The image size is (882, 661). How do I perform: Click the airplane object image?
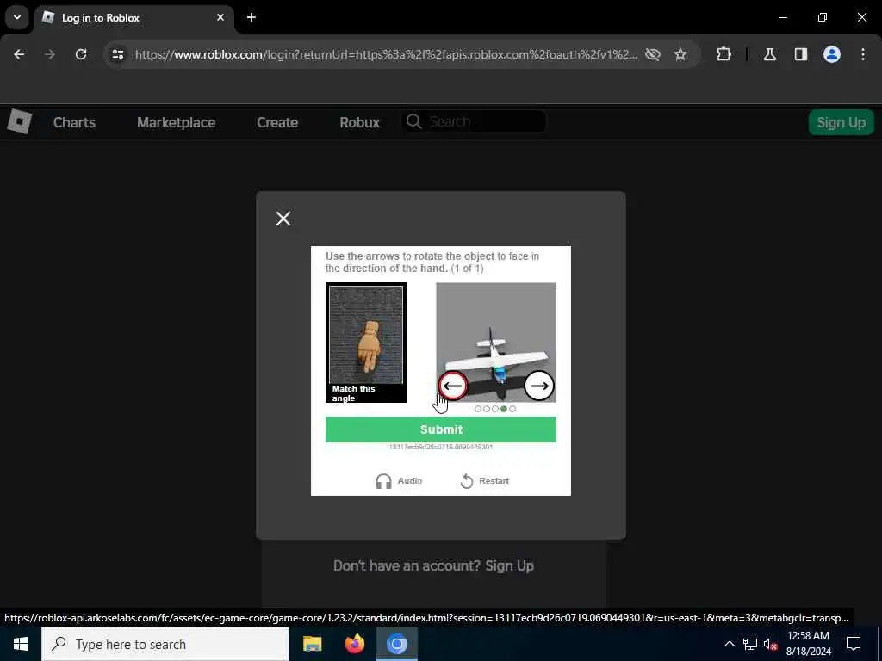coord(495,342)
